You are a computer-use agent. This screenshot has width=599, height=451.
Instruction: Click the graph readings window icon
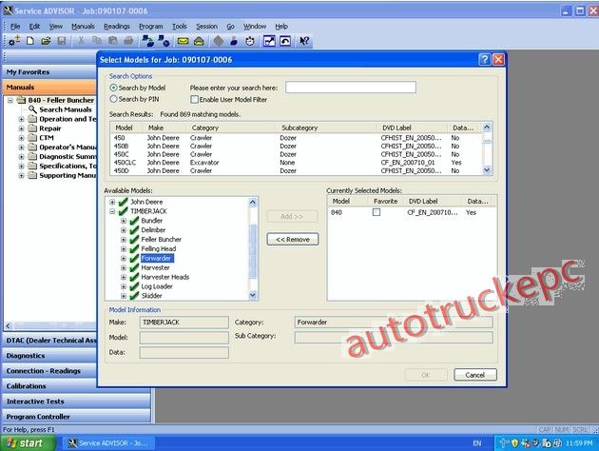pyautogui.click(x=269, y=41)
